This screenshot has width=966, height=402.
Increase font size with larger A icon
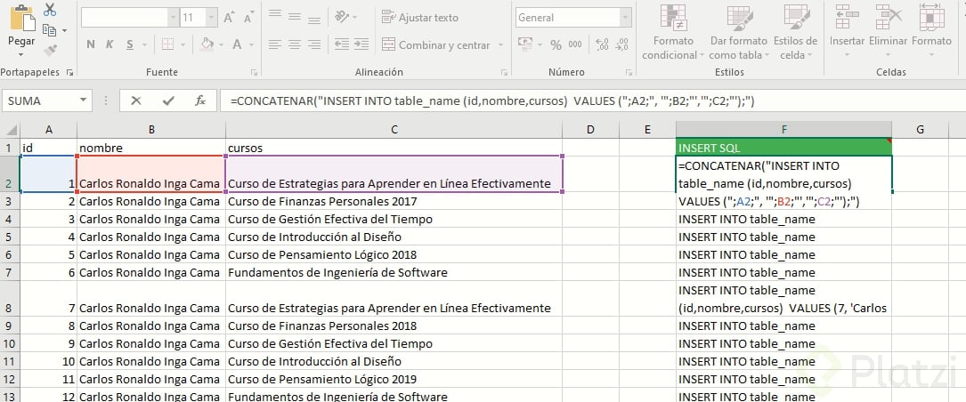point(229,18)
